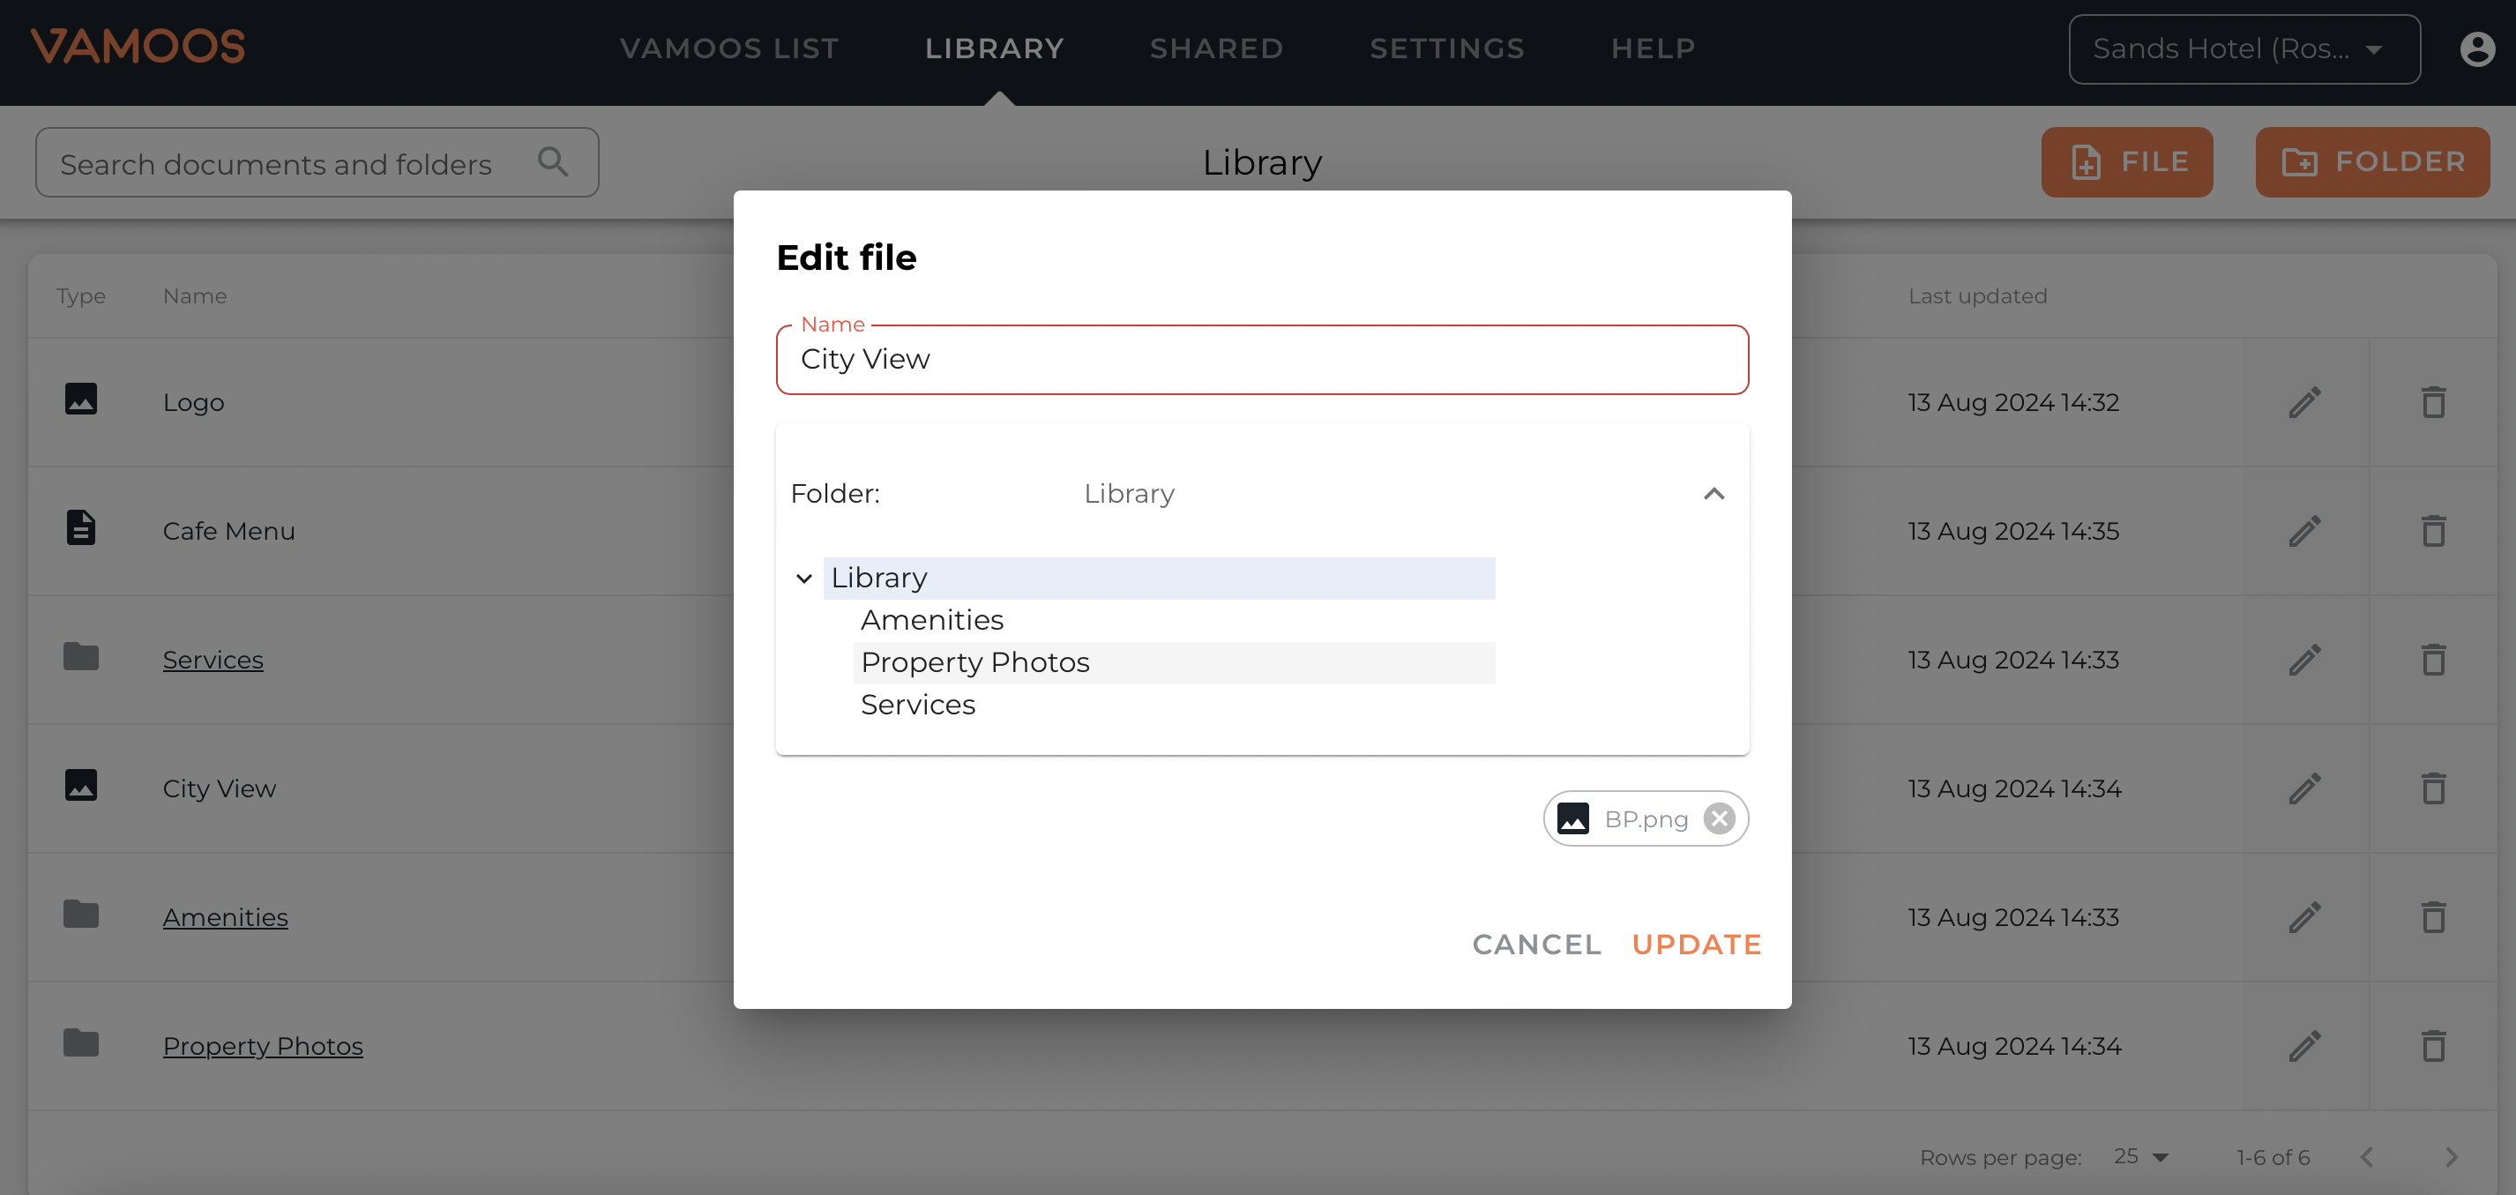Edit Property Photos with the pencil icon
Screen dimensions: 2516x1195
tap(2304, 1045)
